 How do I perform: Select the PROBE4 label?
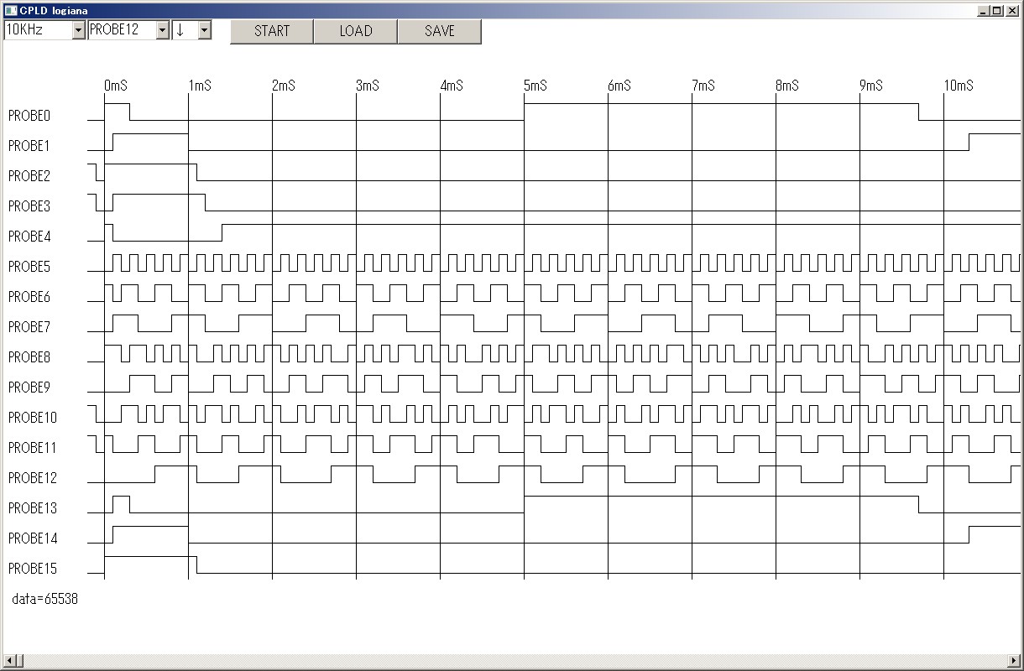tap(29, 237)
